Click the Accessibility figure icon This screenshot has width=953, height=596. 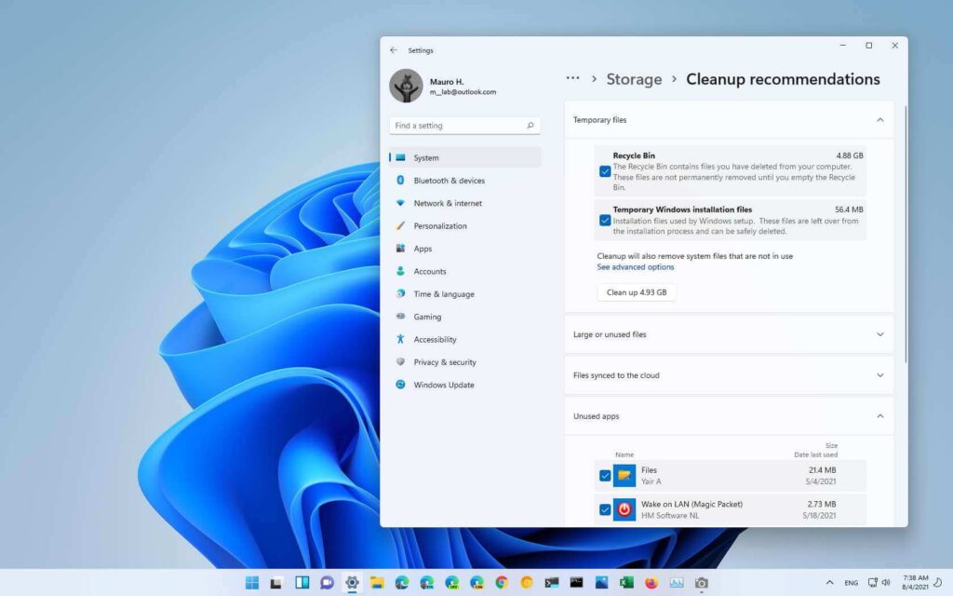tap(400, 339)
